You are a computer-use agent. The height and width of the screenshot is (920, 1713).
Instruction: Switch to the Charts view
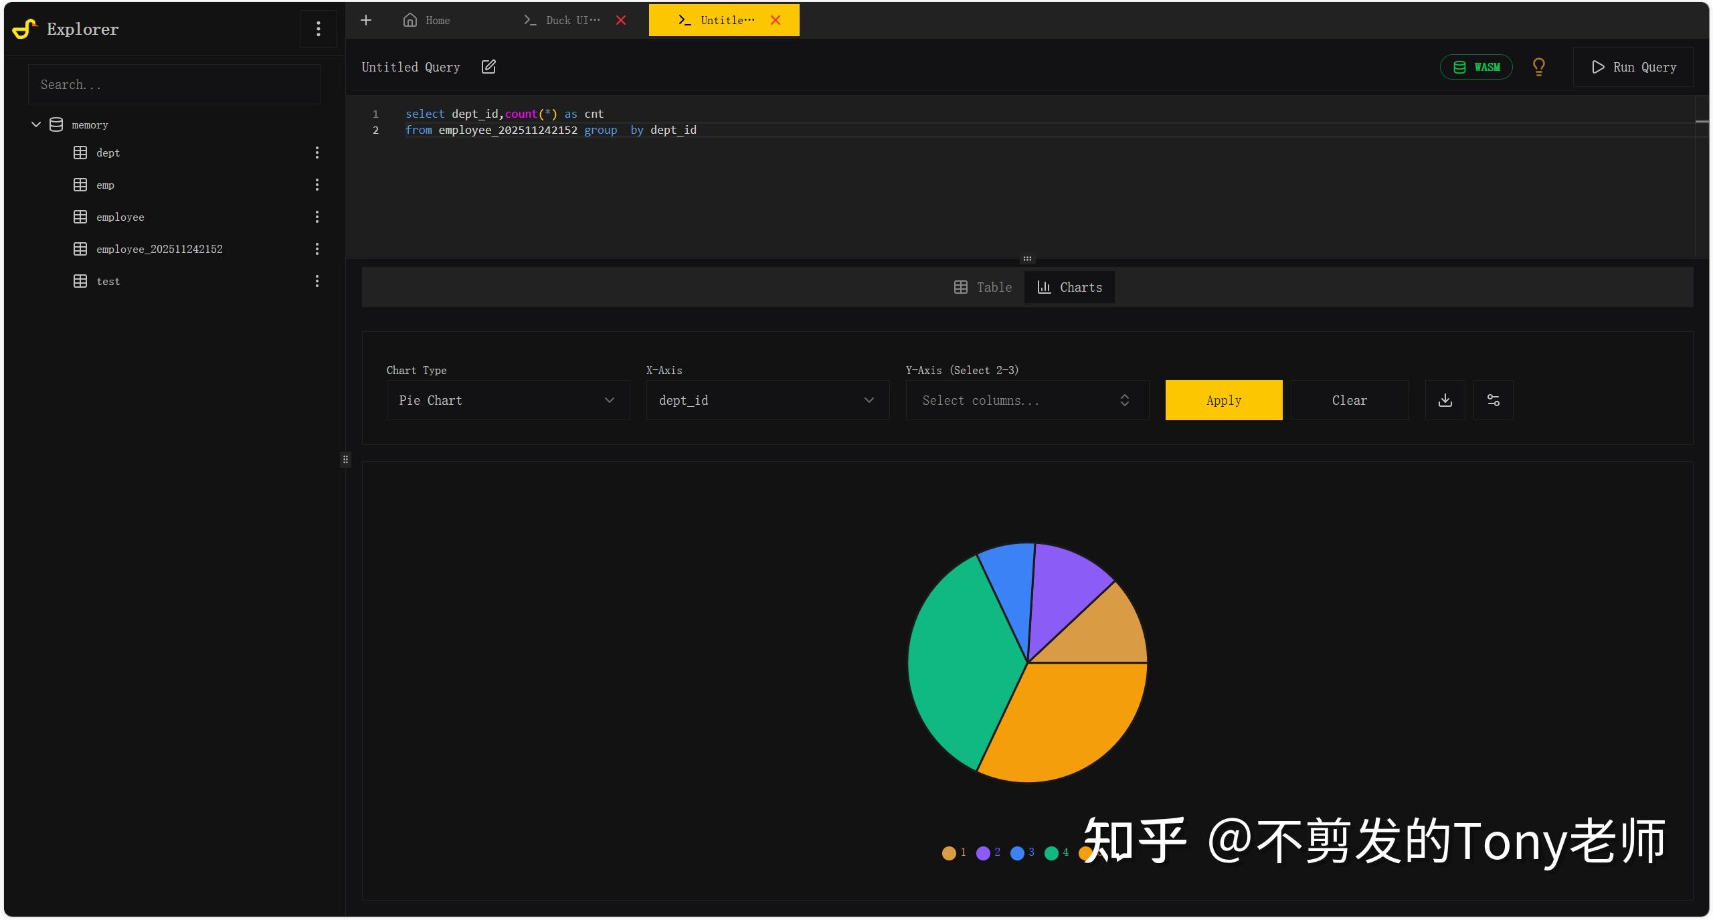(1069, 287)
